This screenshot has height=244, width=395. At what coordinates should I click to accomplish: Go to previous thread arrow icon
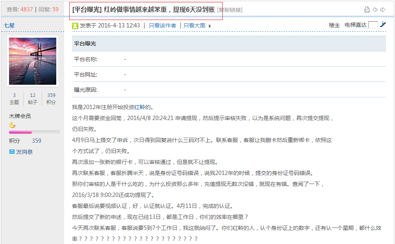[x=375, y=10]
